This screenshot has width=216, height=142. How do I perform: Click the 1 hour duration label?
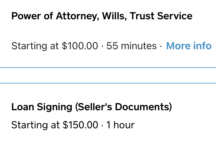pos(120,125)
